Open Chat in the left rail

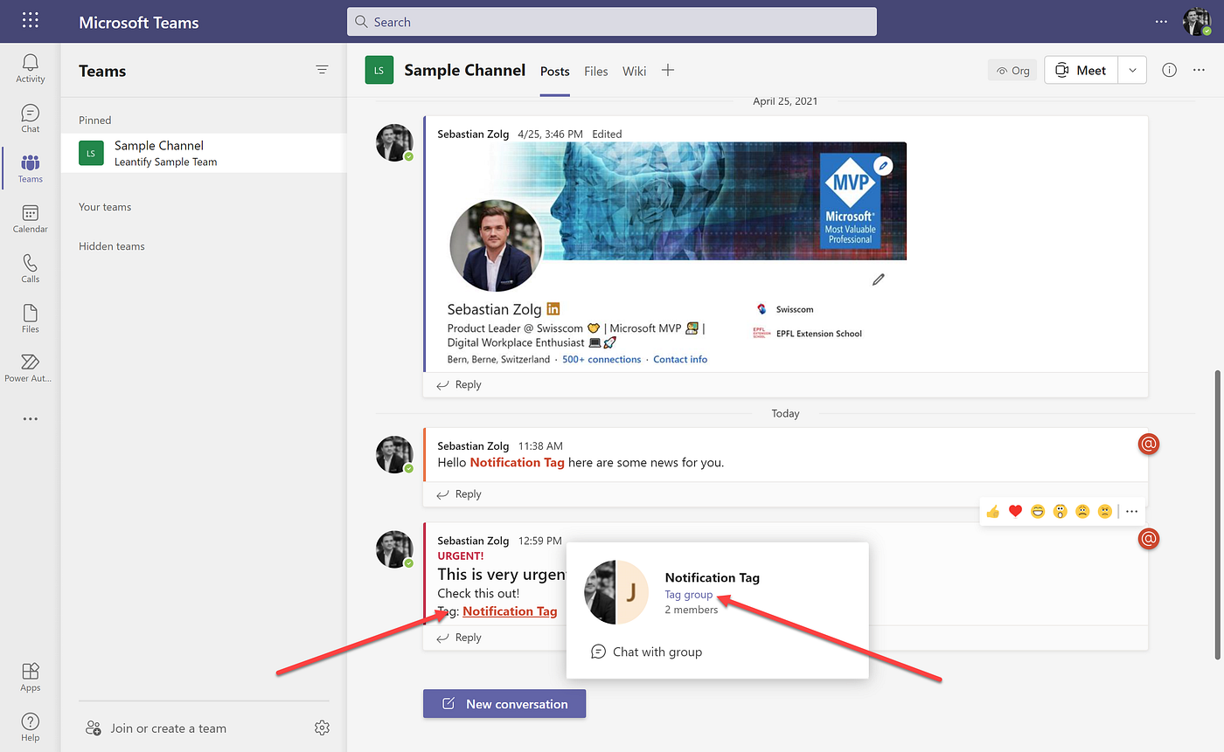[x=31, y=119]
